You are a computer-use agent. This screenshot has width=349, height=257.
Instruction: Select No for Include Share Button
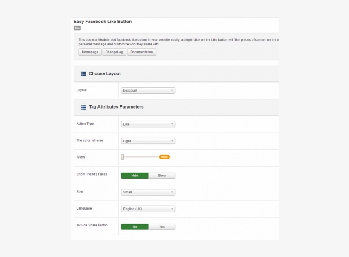(x=134, y=226)
